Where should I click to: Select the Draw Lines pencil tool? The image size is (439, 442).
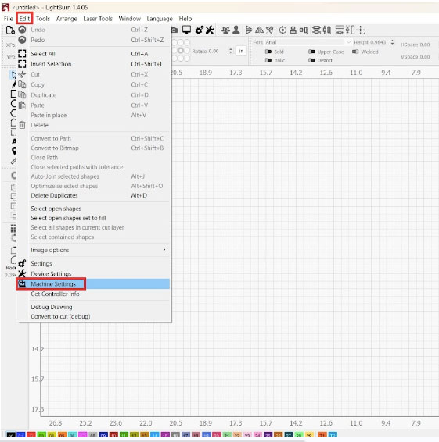pos(14,84)
